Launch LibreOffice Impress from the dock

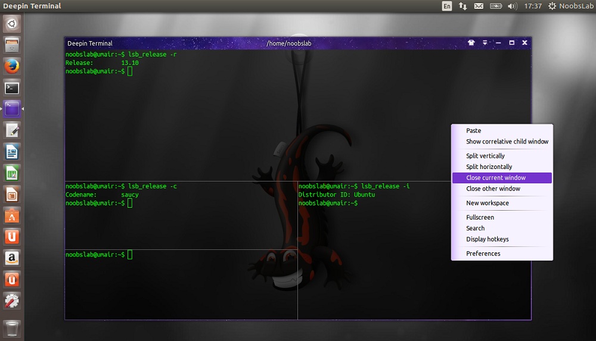12,195
